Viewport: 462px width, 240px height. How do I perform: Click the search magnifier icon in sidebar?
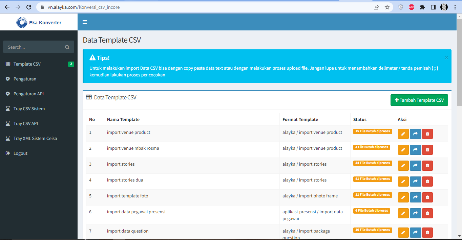(x=67, y=47)
